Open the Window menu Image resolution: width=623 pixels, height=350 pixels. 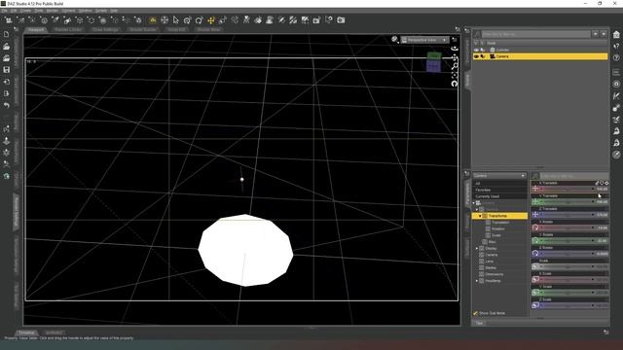tap(85, 11)
